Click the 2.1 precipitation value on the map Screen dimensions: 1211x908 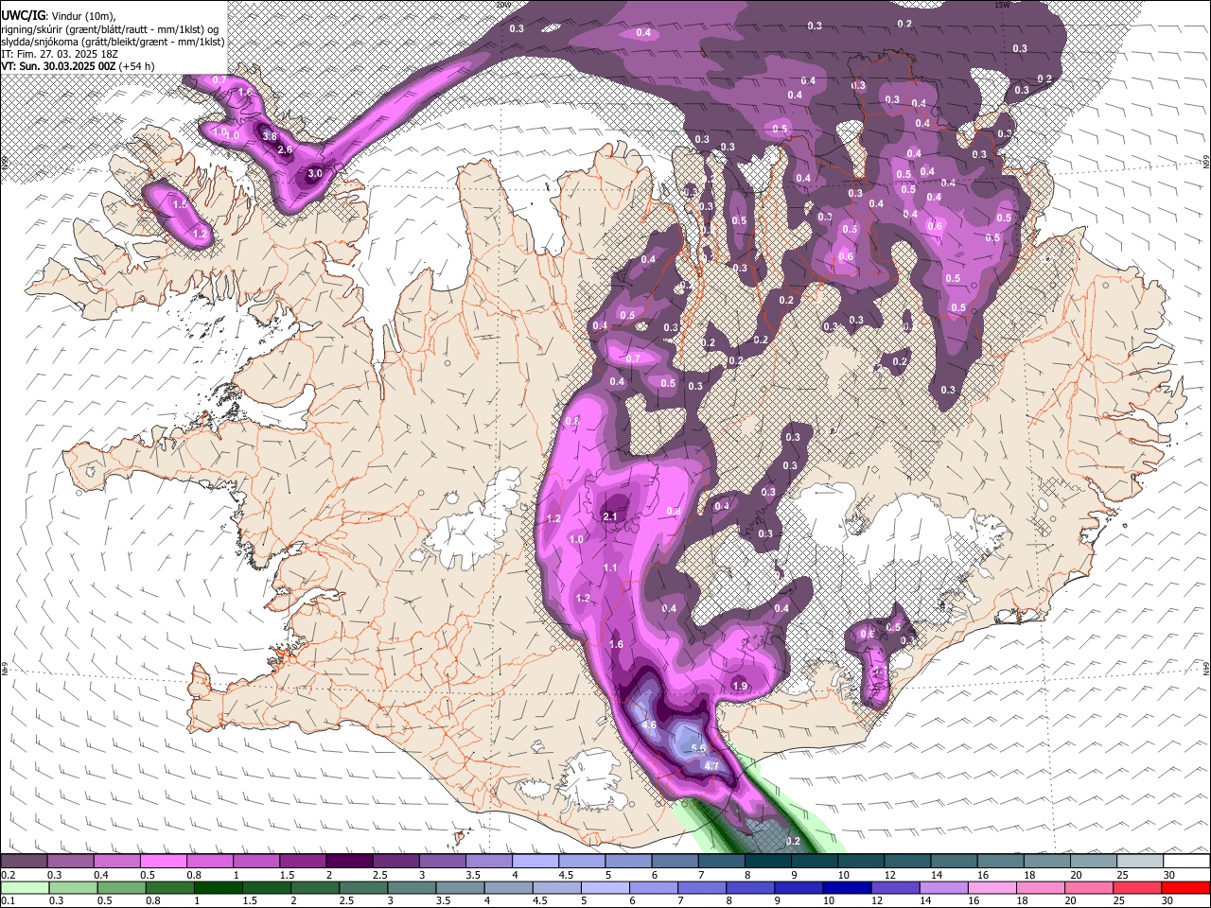pyautogui.click(x=609, y=516)
